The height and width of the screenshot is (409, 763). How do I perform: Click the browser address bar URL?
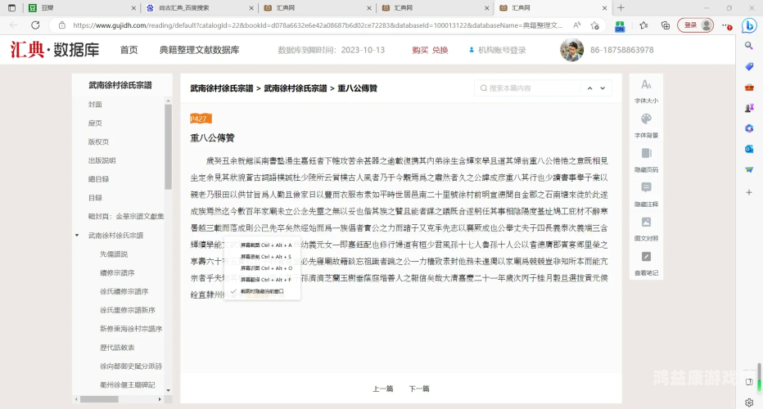tap(318, 25)
